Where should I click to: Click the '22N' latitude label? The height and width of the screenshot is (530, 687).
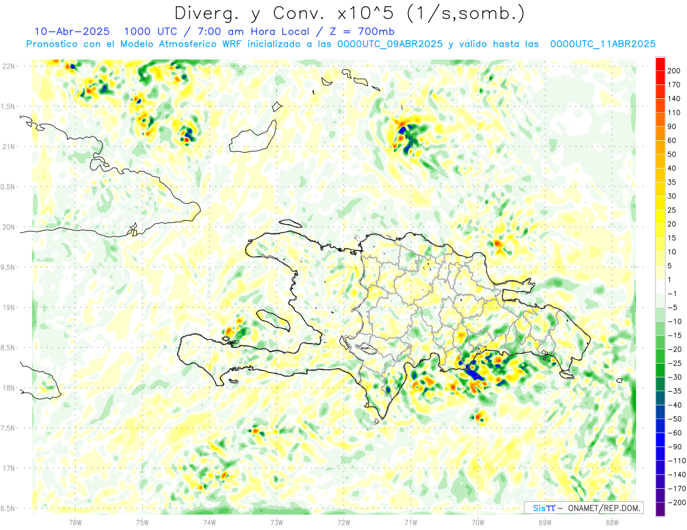(x=9, y=66)
